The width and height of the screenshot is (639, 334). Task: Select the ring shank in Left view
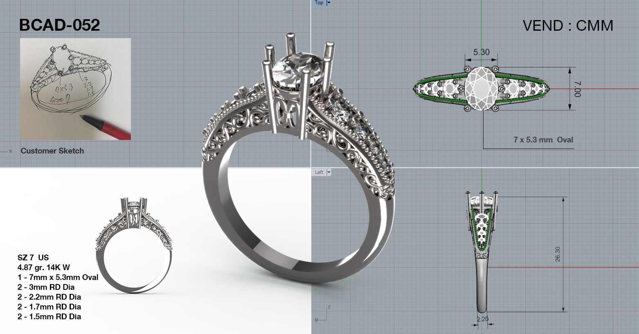[483, 282]
